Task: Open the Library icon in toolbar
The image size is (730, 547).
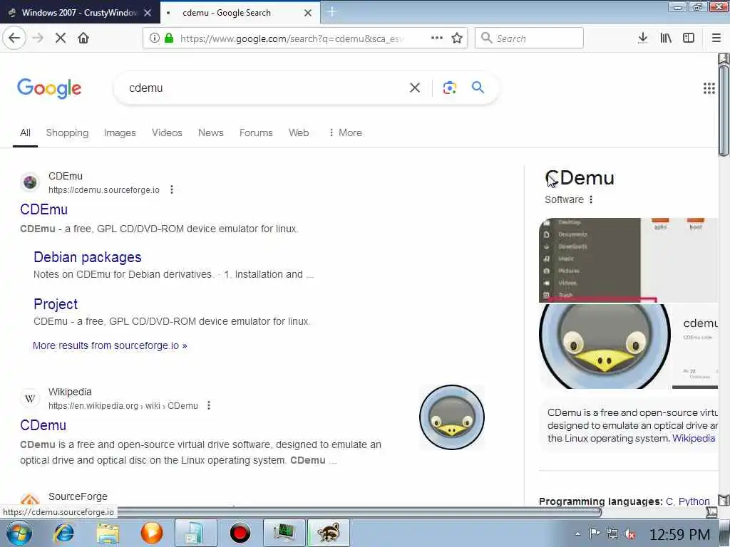Action: point(666,38)
